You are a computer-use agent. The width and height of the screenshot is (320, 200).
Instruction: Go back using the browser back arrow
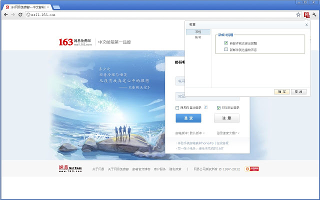tap(6, 14)
